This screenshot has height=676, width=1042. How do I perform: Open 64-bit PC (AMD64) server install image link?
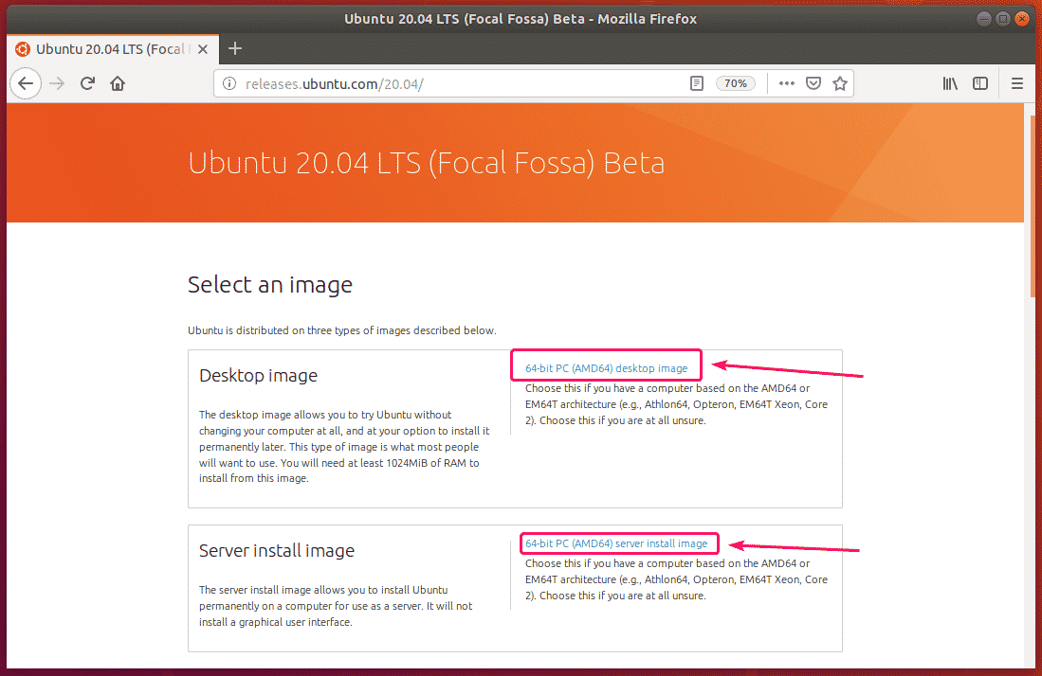pyautogui.click(x=616, y=543)
